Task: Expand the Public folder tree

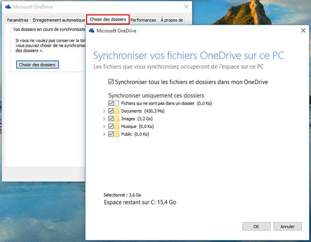Action: [x=104, y=134]
